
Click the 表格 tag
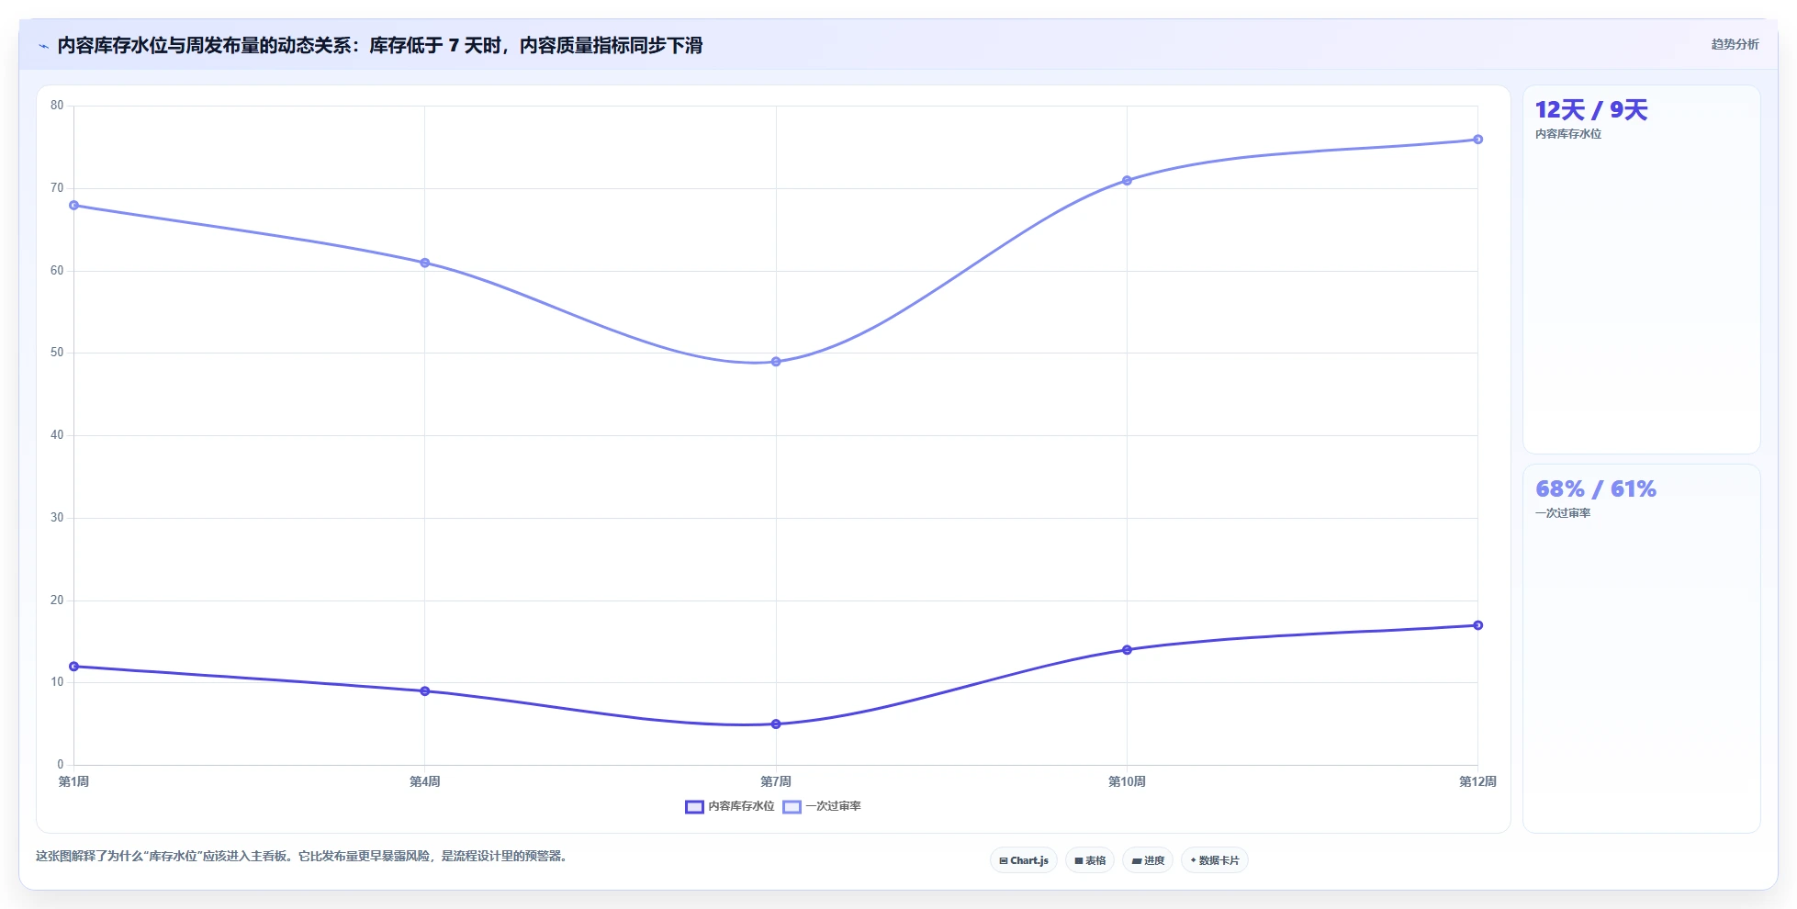pos(1090,860)
